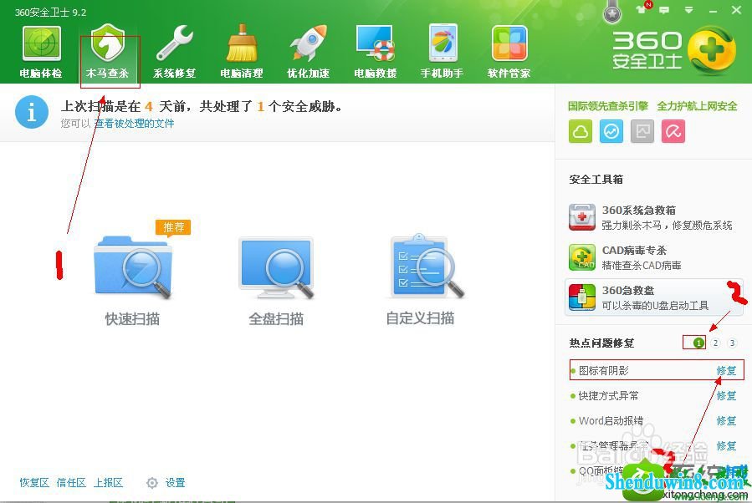
Task: Select Word启动报错 issue text
Action: (611, 420)
